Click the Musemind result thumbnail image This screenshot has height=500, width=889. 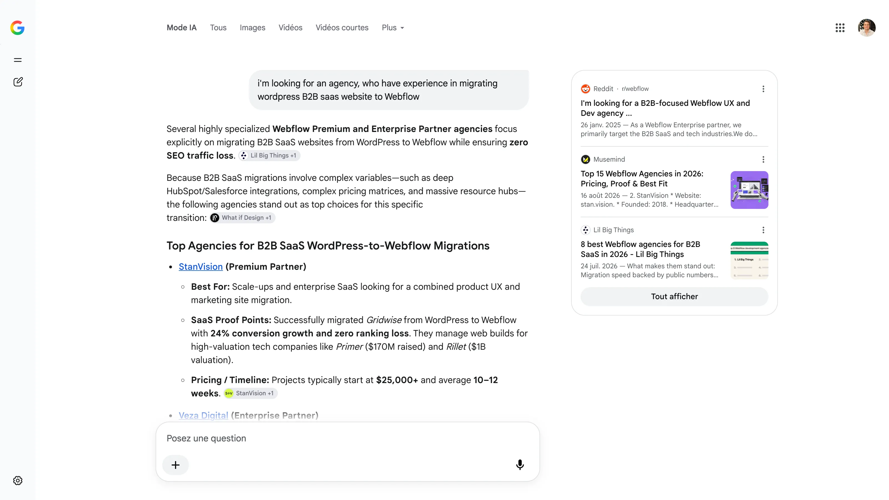pos(749,190)
